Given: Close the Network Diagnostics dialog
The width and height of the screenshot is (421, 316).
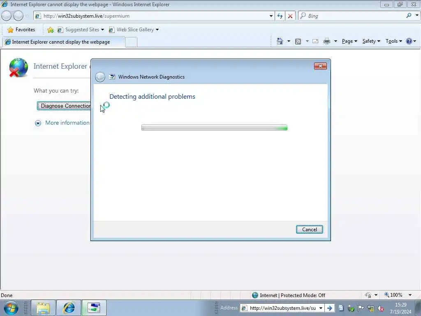Looking at the screenshot, I should click(x=320, y=66).
